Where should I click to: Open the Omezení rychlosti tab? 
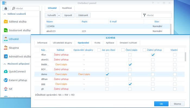[x=128, y=43]
